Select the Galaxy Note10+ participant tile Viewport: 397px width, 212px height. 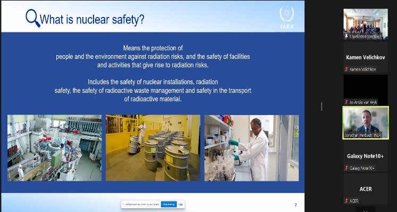coord(365,156)
